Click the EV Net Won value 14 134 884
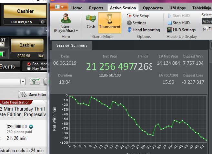Viewport: 212px width, 154px height. [168, 63]
